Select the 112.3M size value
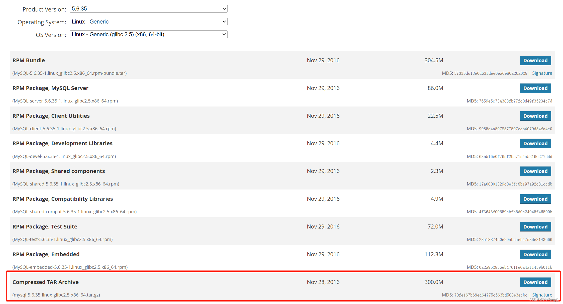 pyautogui.click(x=434, y=254)
